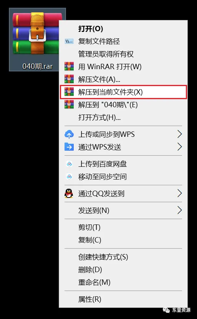
Task: Click the WinRAR icon beside 用 WinRAR 打开(W)
Action: (x=69, y=66)
